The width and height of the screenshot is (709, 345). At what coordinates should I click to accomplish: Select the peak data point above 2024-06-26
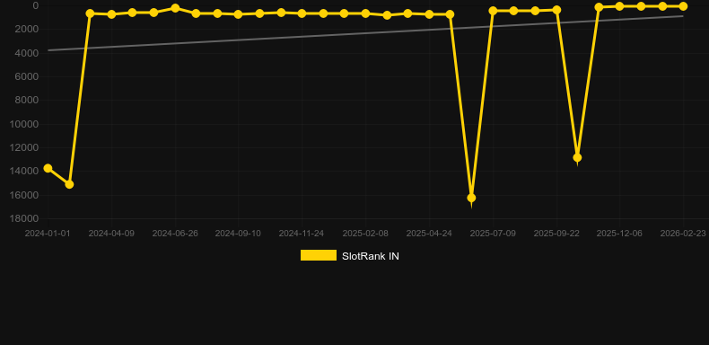click(x=175, y=8)
